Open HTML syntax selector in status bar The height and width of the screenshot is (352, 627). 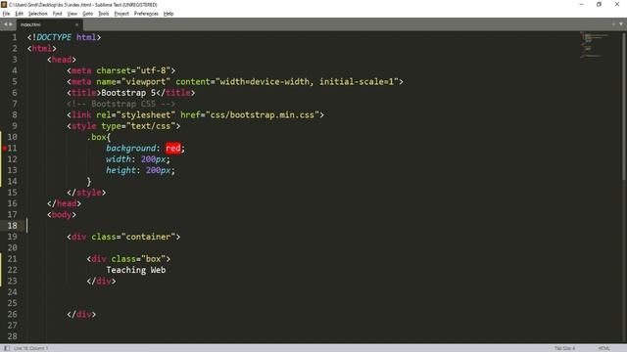tap(603, 348)
